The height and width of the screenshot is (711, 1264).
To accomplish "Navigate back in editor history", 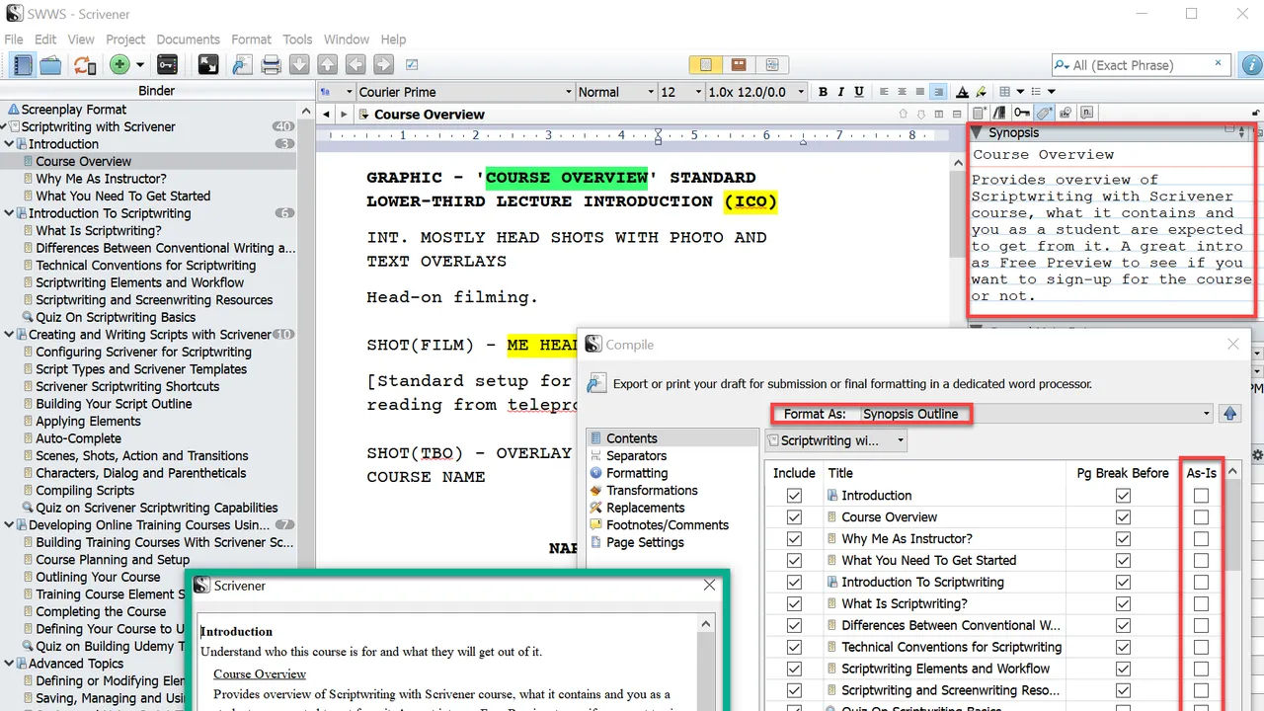I will (326, 115).
